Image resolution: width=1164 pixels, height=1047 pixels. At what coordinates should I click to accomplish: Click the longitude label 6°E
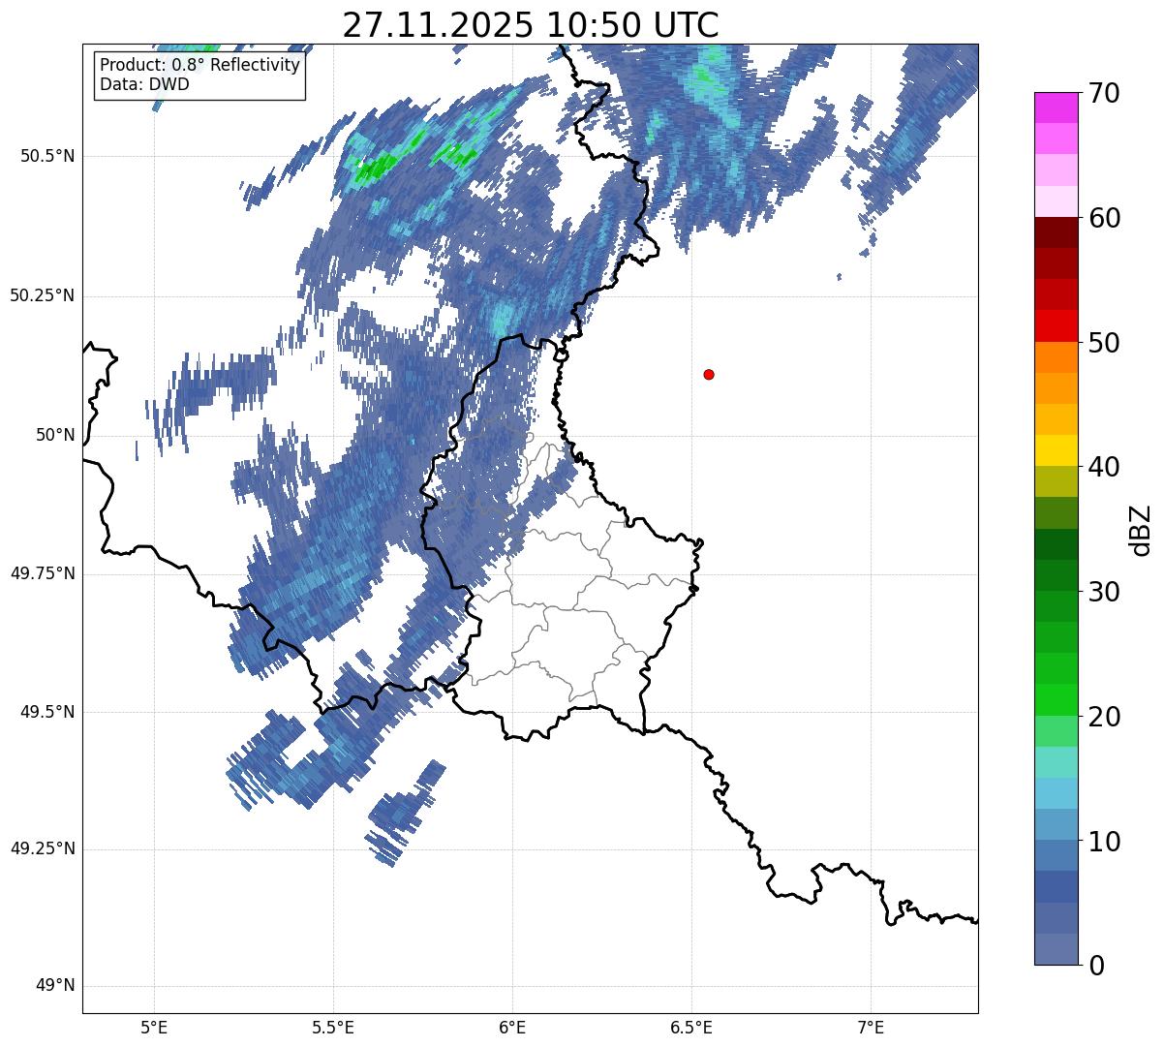click(512, 1027)
